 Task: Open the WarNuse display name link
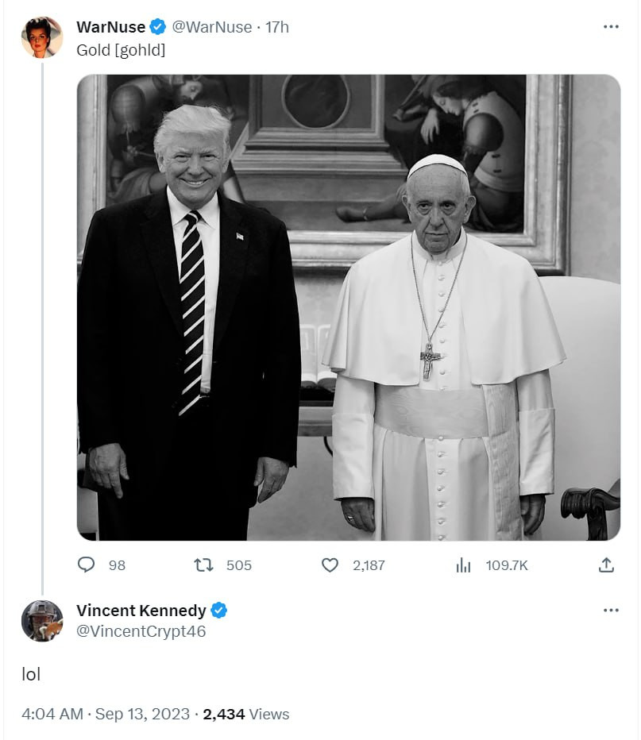(110, 27)
